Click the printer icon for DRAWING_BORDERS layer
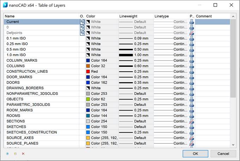Image resolution: width=240 pixels, height=161 pixels. coord(192,88)
